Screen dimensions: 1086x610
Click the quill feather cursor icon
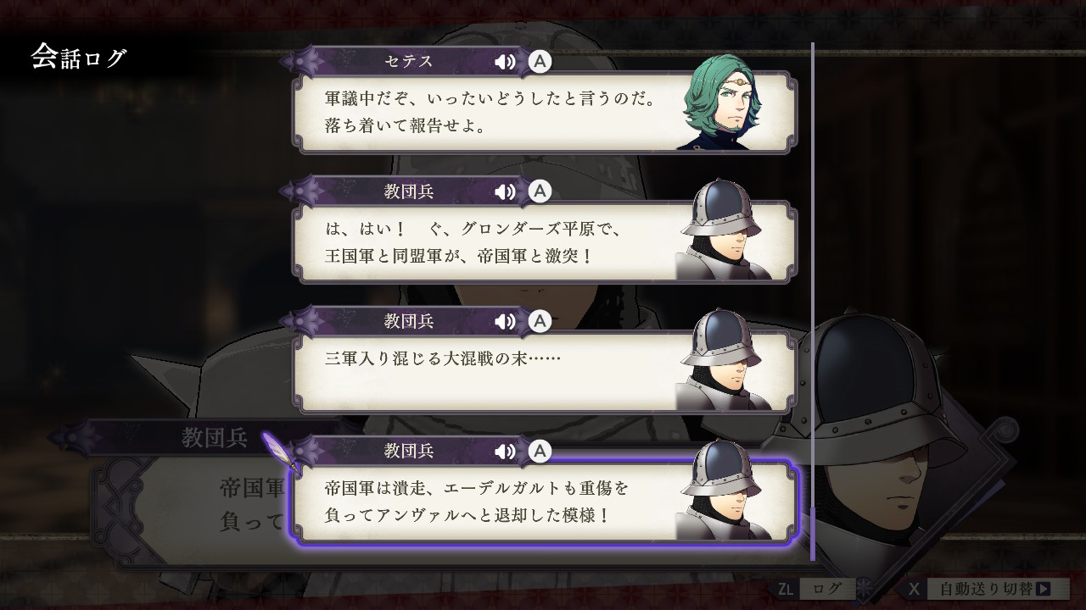tap(279, 451)
